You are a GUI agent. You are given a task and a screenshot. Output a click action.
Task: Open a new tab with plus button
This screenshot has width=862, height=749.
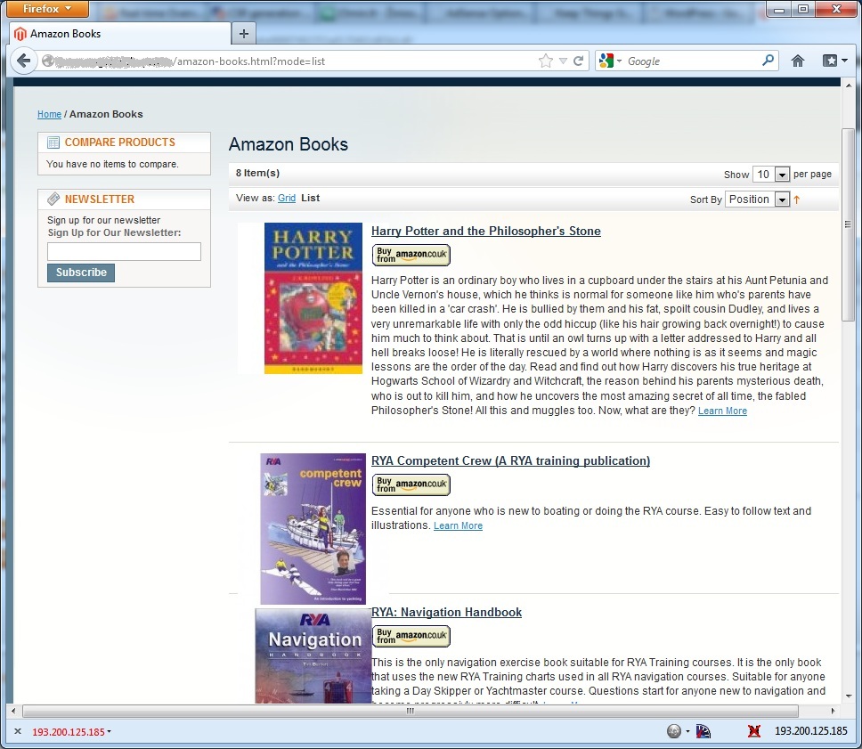click(244, 34)
